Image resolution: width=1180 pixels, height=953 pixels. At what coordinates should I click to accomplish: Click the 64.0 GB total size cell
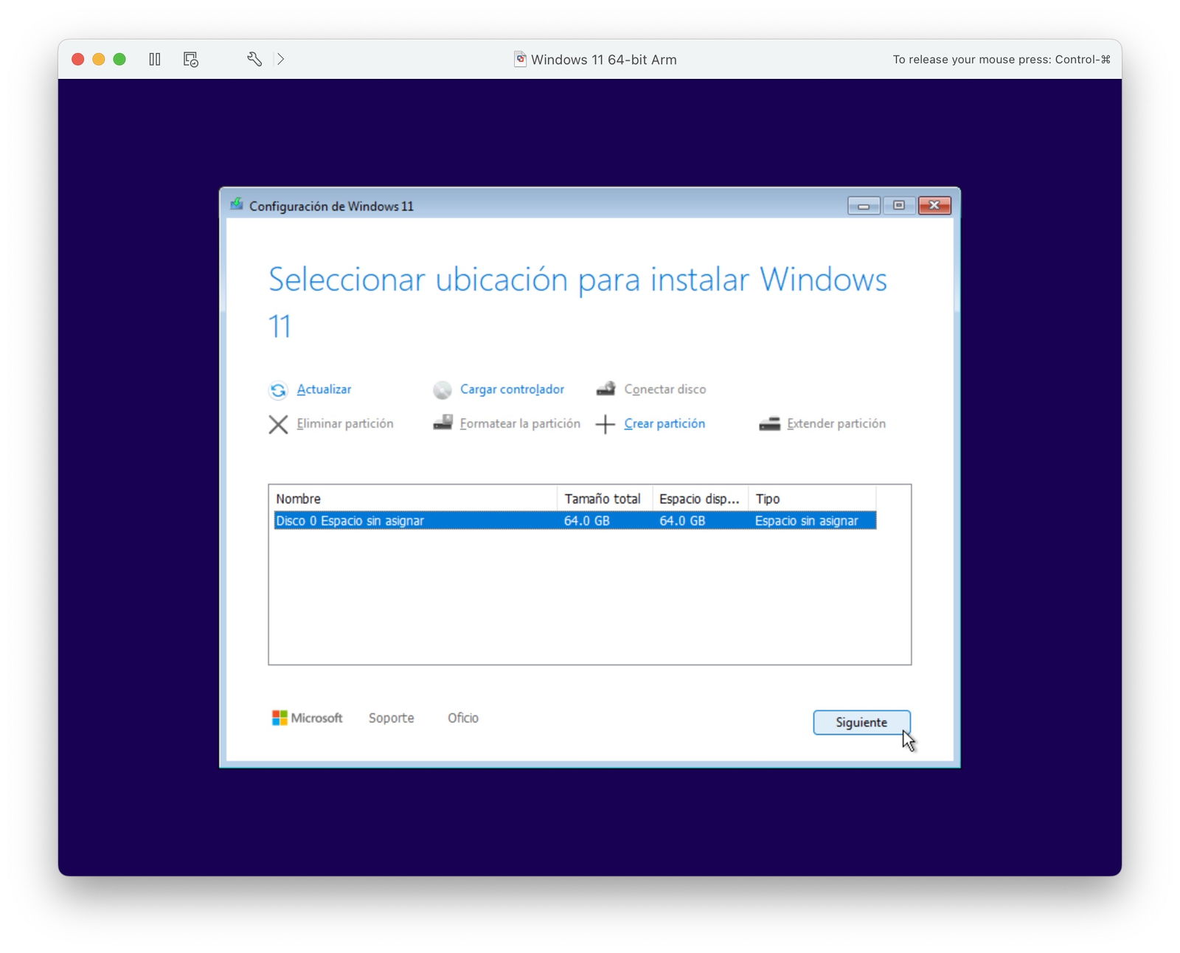tap(587, 521)
